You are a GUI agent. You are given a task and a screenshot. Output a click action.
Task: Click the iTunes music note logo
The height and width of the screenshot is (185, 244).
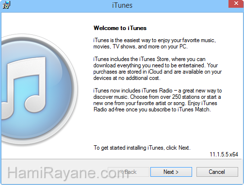point(39,90)
